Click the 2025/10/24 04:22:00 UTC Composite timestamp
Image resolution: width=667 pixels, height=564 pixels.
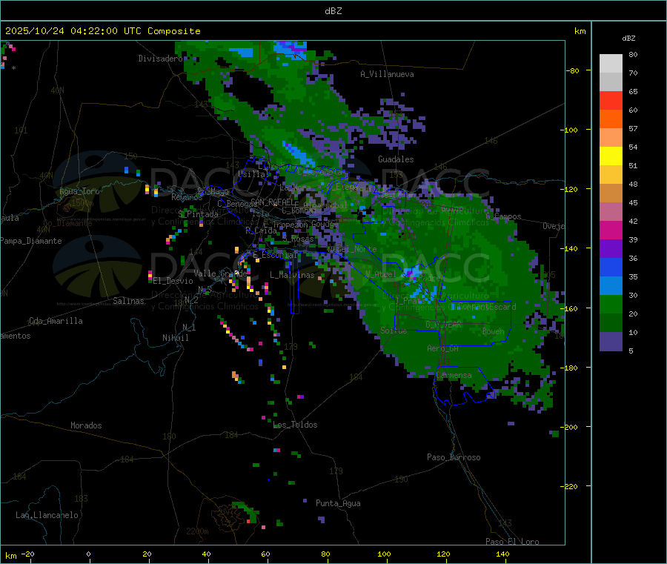(x=102, y=31)
